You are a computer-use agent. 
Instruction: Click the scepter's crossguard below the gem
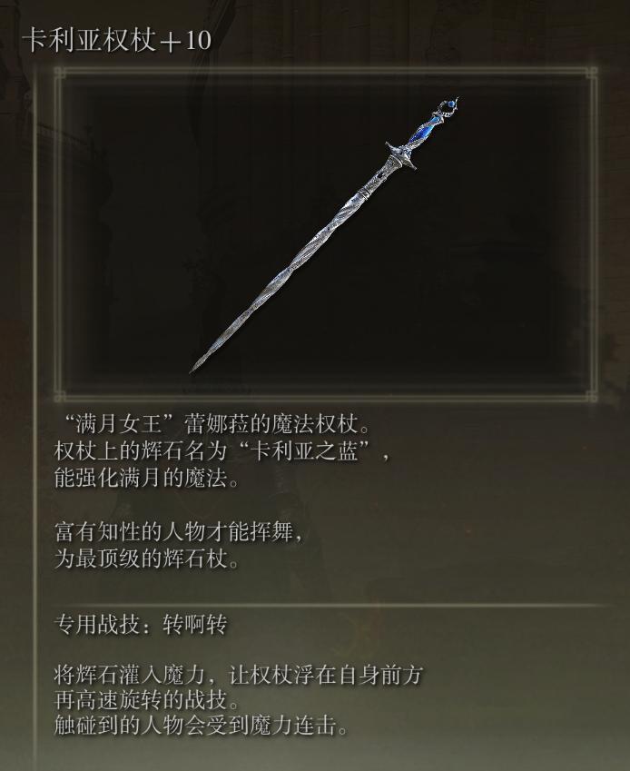400,156
